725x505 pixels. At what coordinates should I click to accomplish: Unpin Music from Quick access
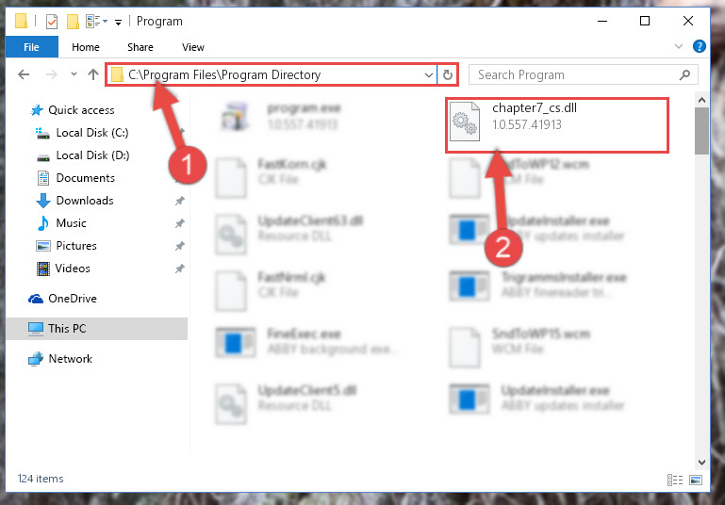[x=180, y=223]
